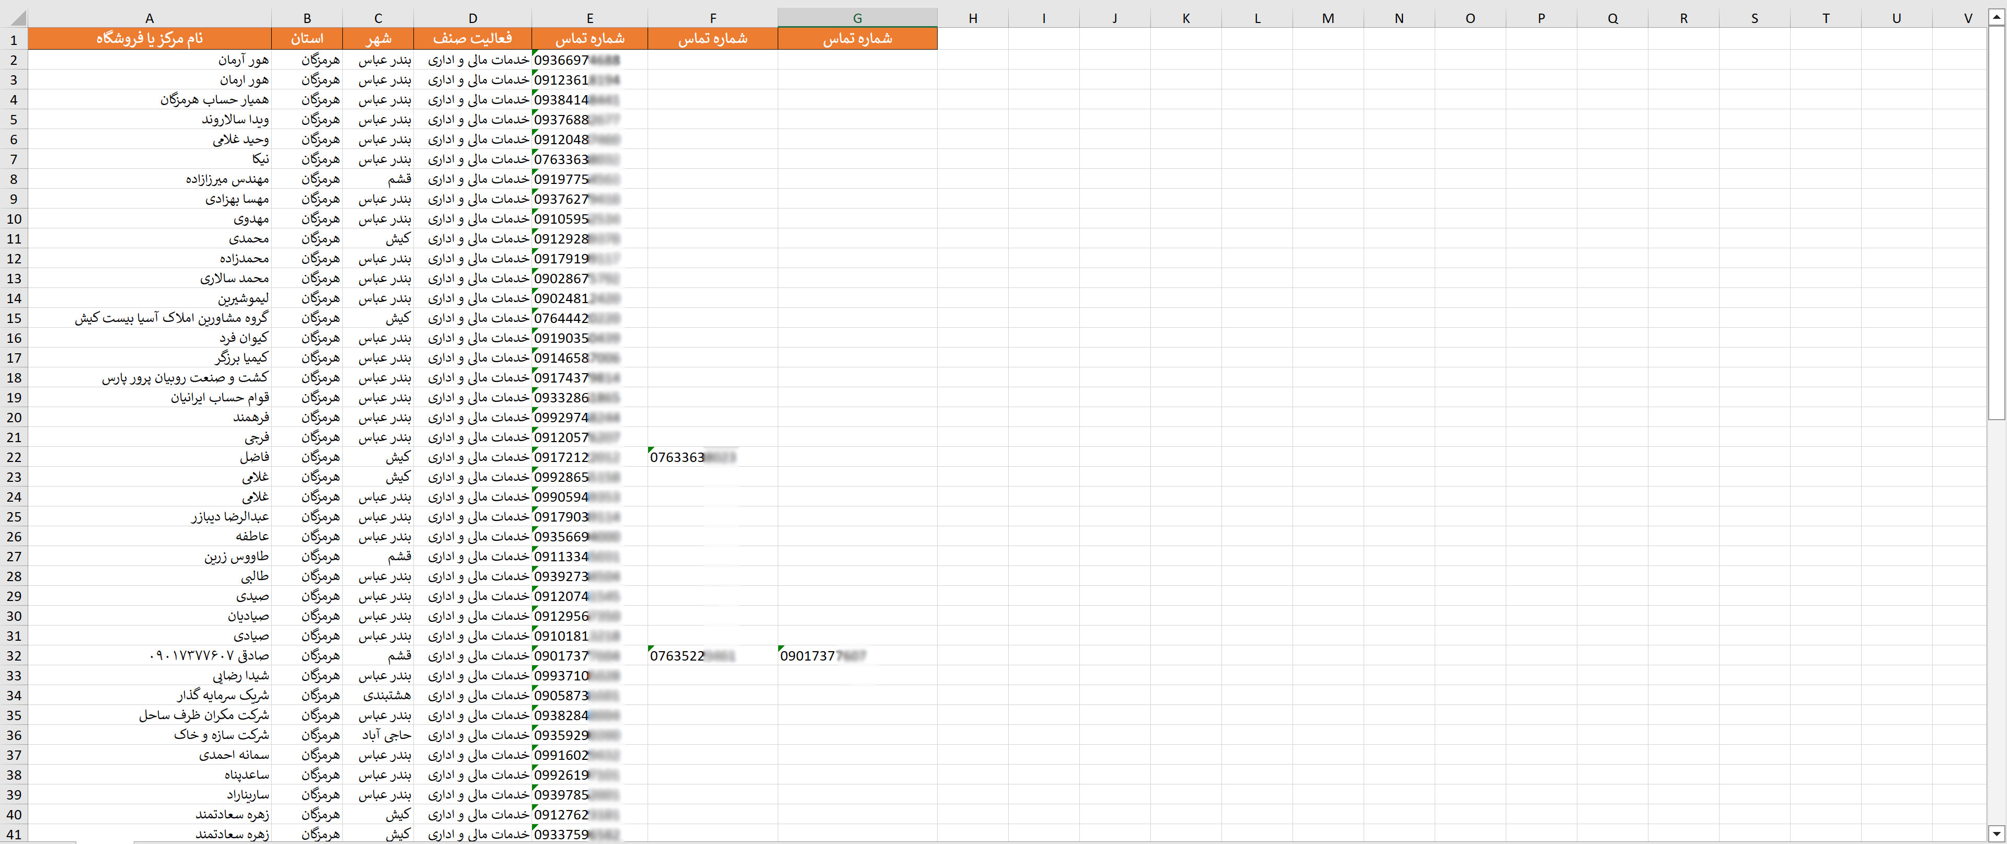Click city cell "قشم" in row 8
Screen dimensions: 2007x844
pyautogui.click(x=378, y=179)
